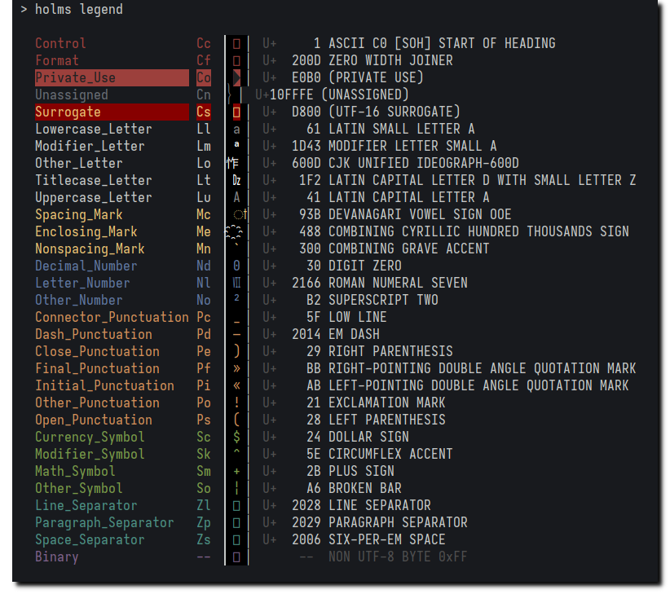Select the highlighted Surrogate category label
This screenshot has width=670, height=594.
click(112, 112)
